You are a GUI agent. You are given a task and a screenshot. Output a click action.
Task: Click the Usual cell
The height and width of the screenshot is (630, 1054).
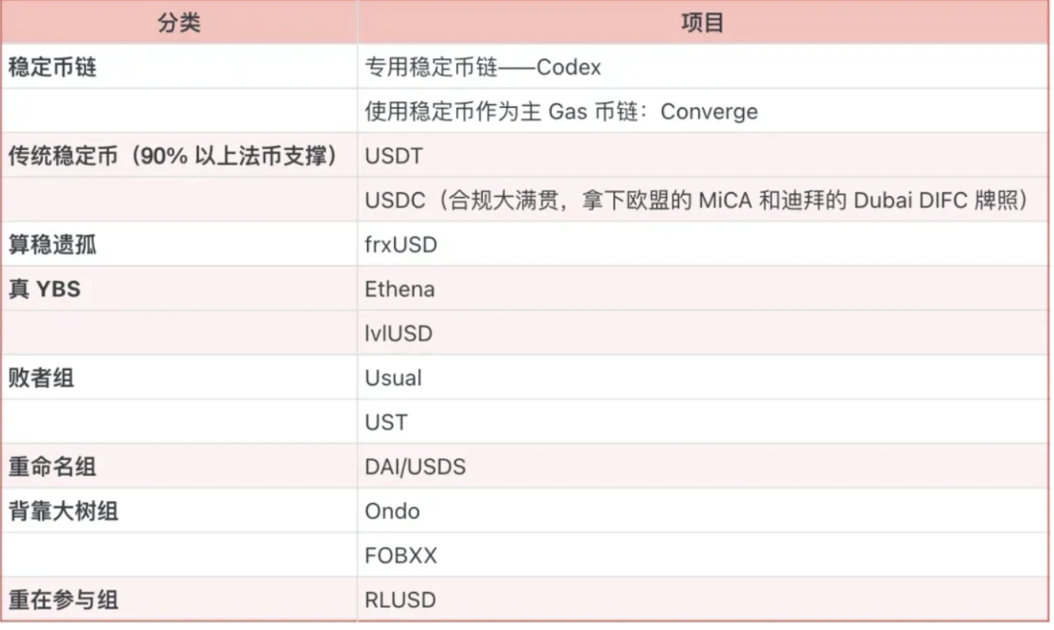point(703,378)
